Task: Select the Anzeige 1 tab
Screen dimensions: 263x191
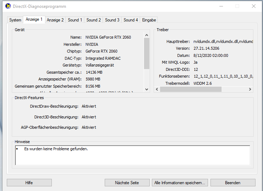Action: click(34, 19)
